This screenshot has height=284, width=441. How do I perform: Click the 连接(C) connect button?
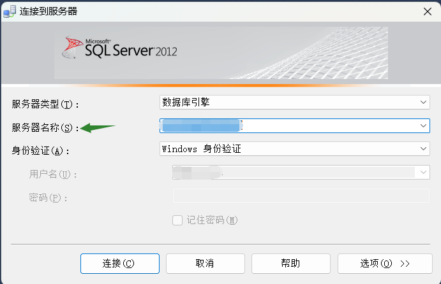click(x=120, y=264)
